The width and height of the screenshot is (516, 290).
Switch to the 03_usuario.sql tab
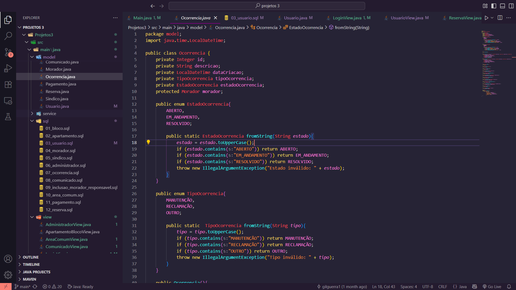pos(244,18)
